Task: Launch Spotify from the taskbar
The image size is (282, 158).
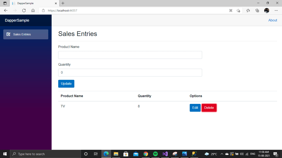Action: [x=155, y=154]
